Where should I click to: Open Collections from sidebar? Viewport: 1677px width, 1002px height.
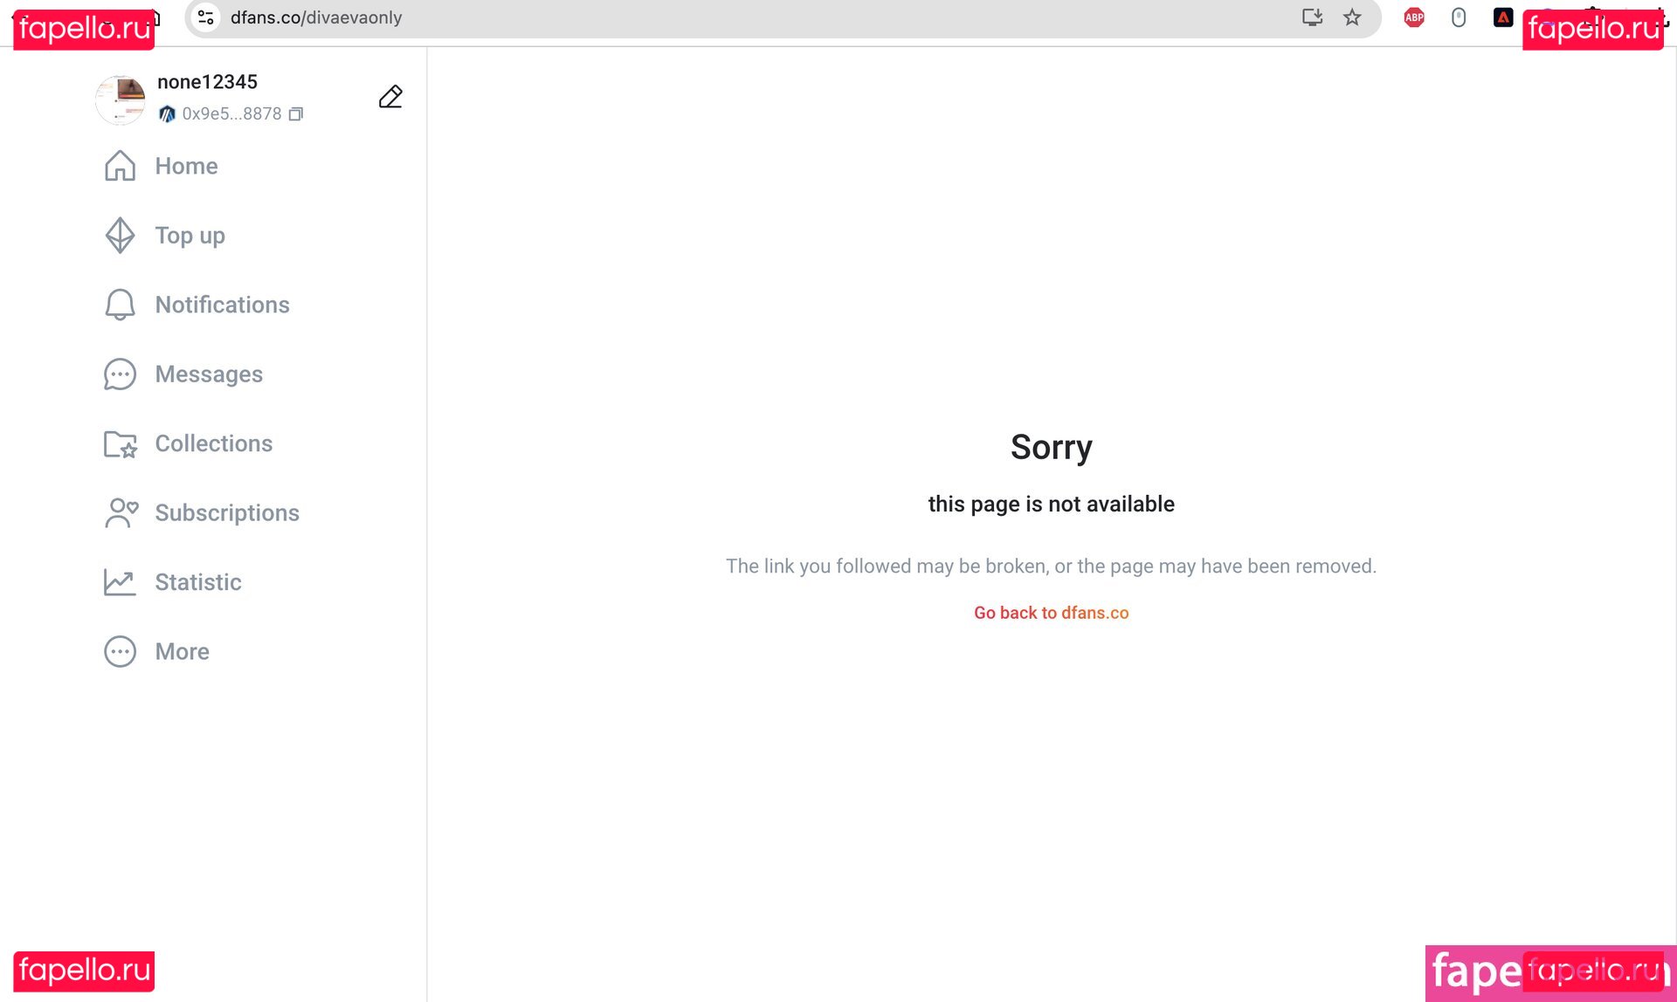click(214, 443)
